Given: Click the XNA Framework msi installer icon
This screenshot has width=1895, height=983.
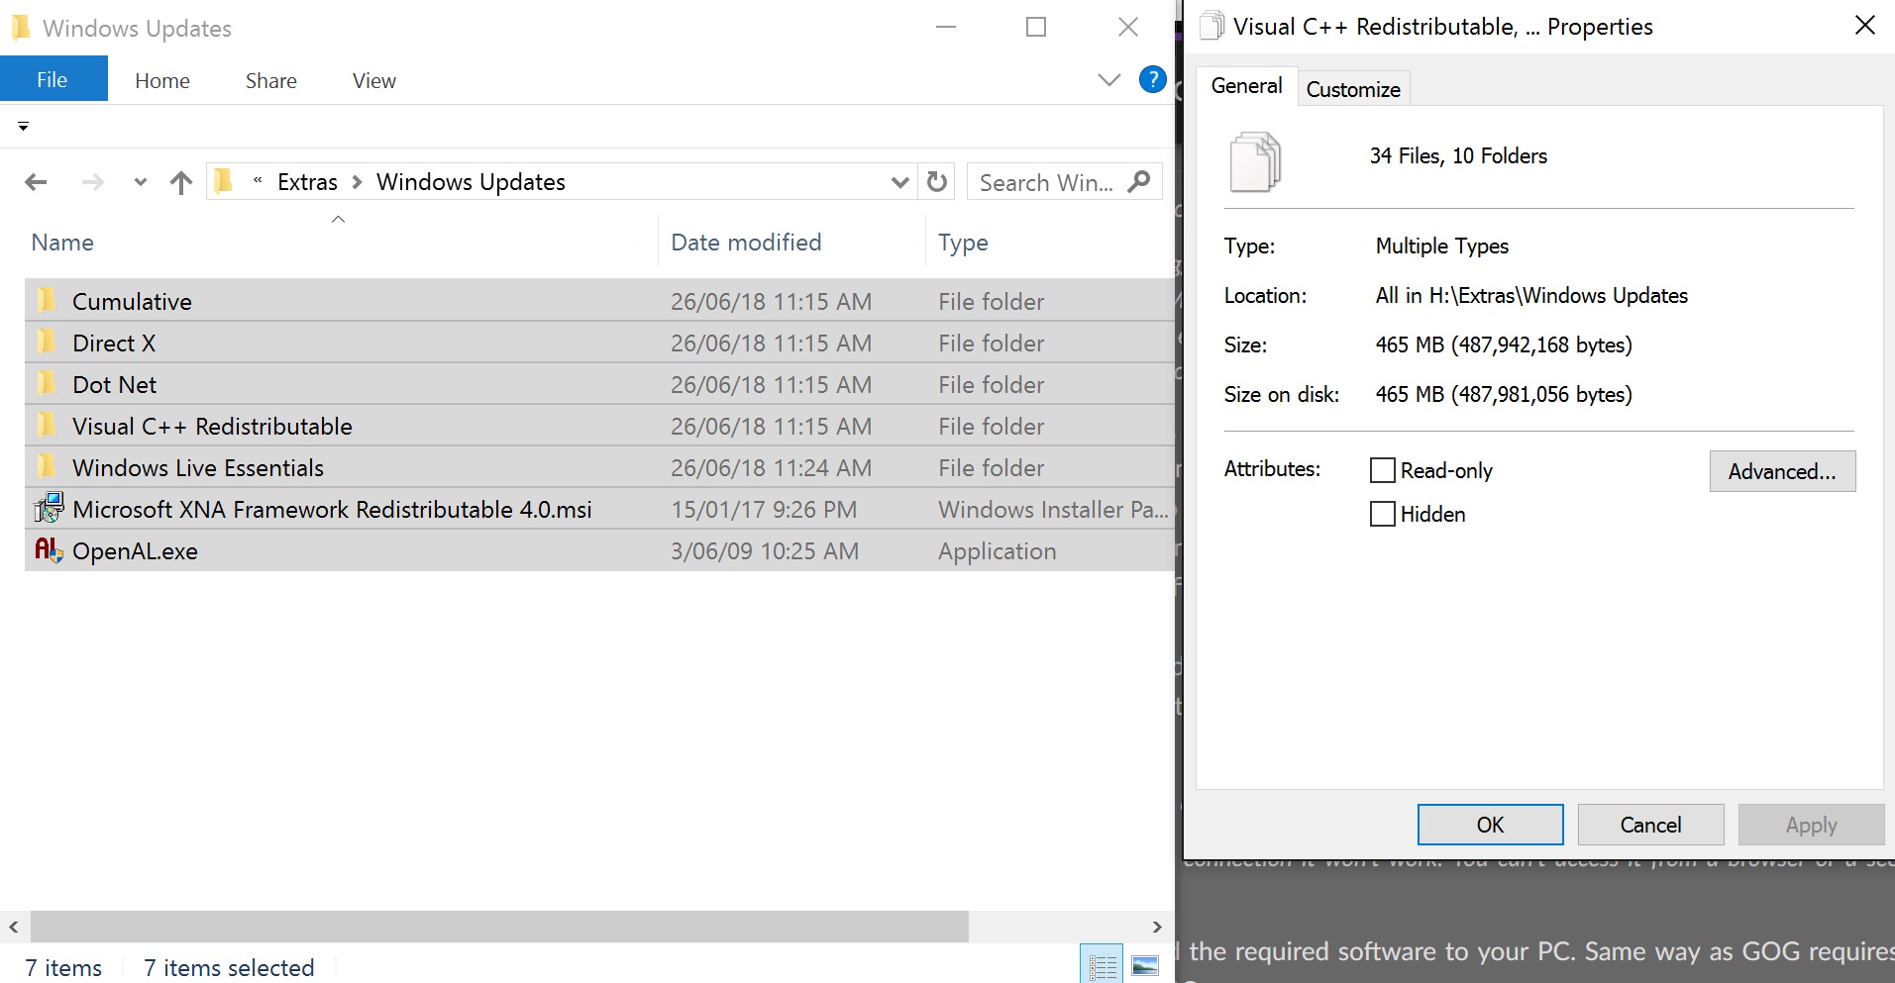Looking at the screenshot, I should pyautogui.click(x=49, y=508).
